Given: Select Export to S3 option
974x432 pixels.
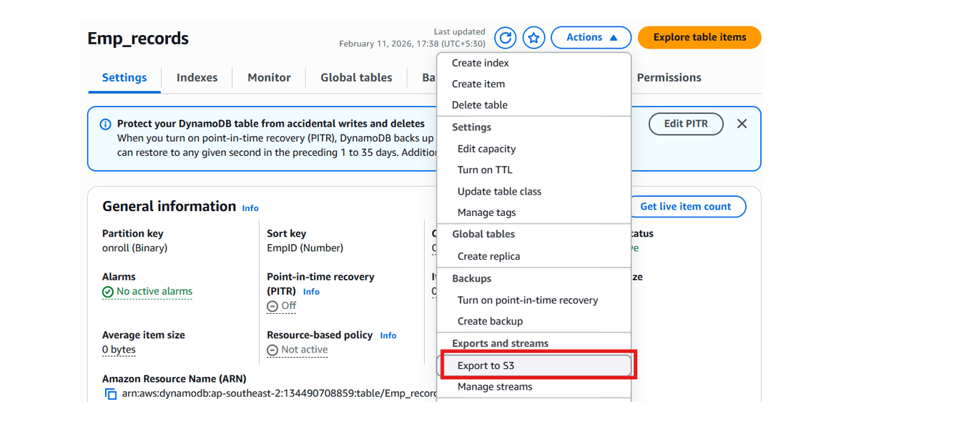Looking at the screenshot, I should [533, 365].
